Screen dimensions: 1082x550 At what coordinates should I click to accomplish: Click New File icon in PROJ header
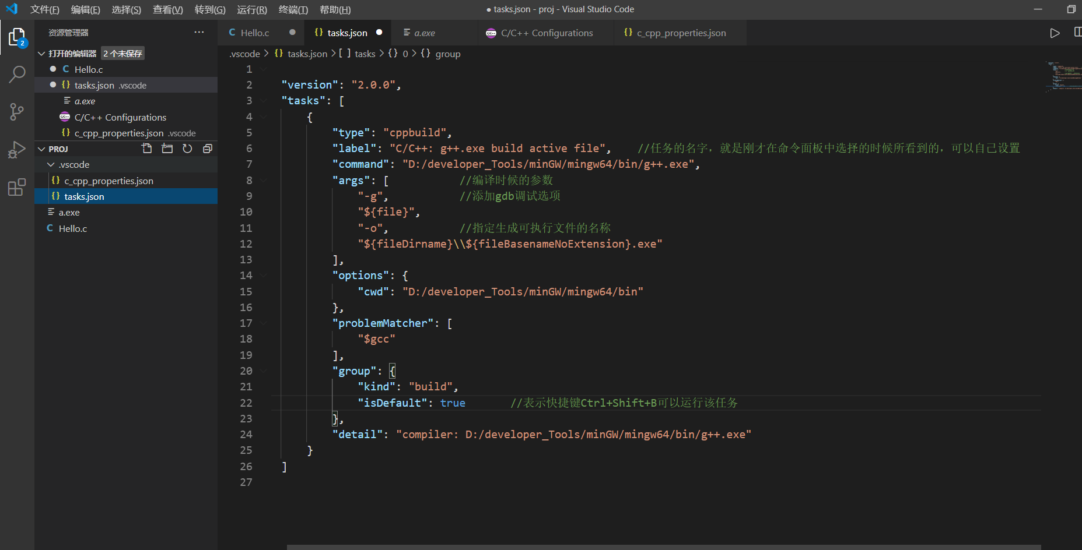point(147,149)
